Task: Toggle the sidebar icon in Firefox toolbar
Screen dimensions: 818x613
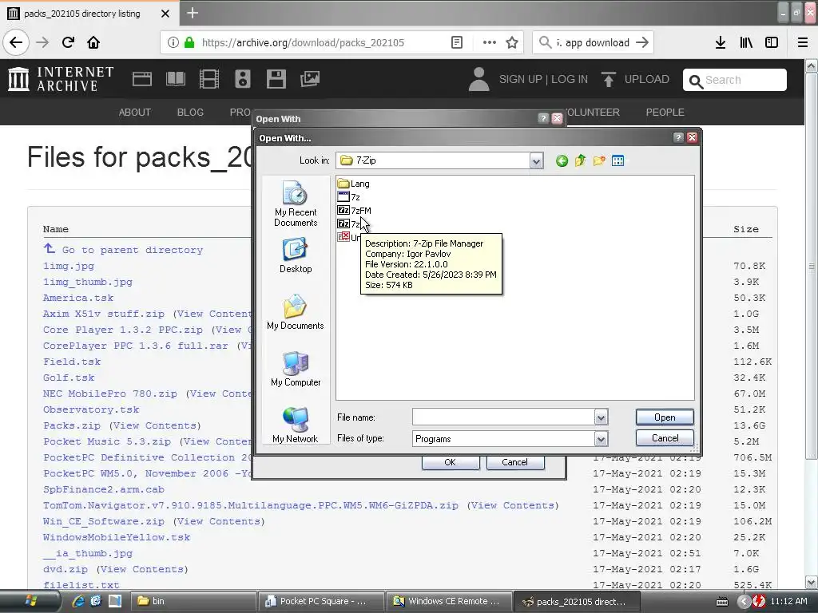Action: 772,42
